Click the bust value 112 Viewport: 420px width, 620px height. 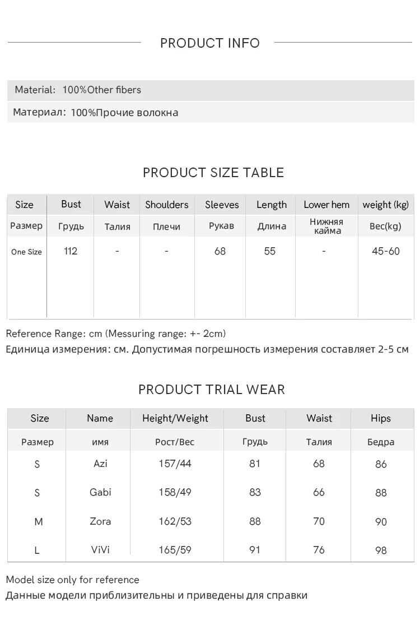(x=71, y=251)
